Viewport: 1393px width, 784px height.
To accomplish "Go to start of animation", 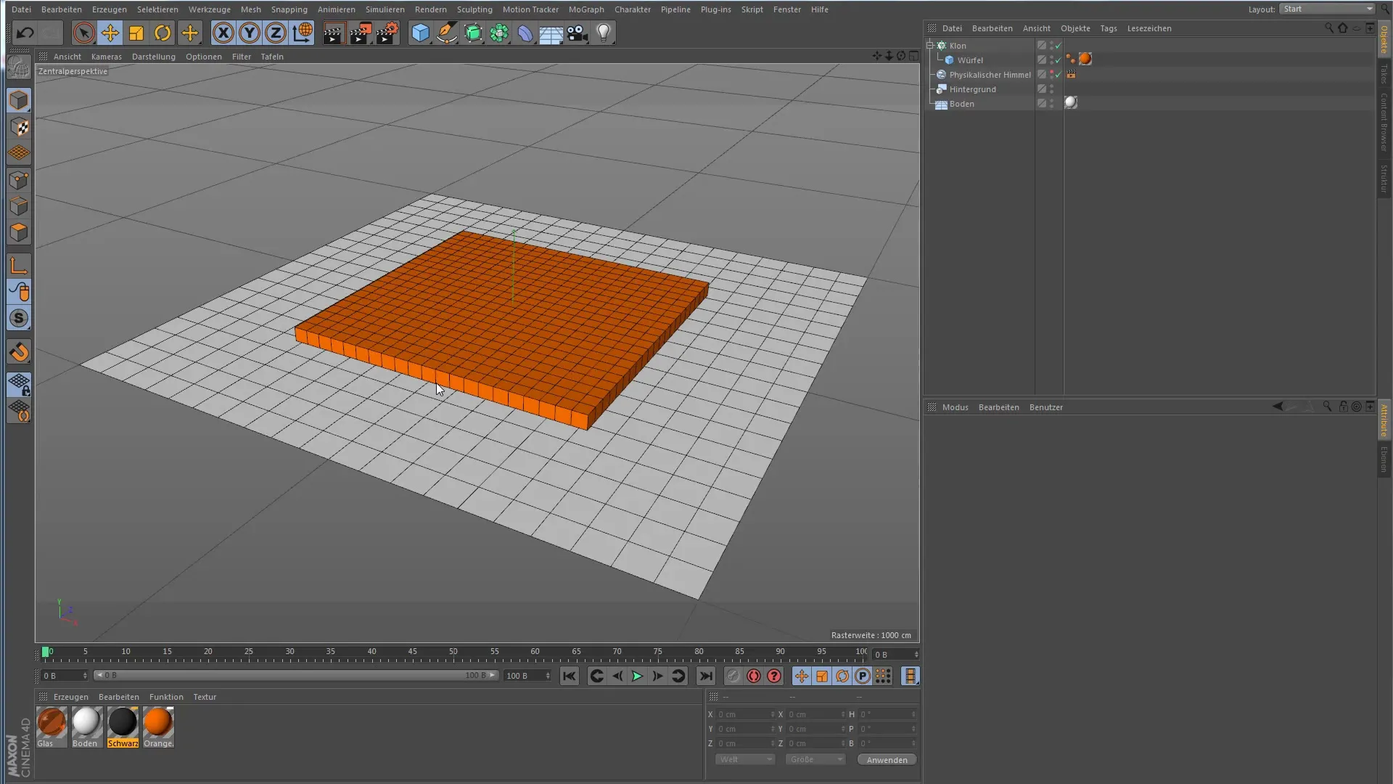I will tap(570, 676).
